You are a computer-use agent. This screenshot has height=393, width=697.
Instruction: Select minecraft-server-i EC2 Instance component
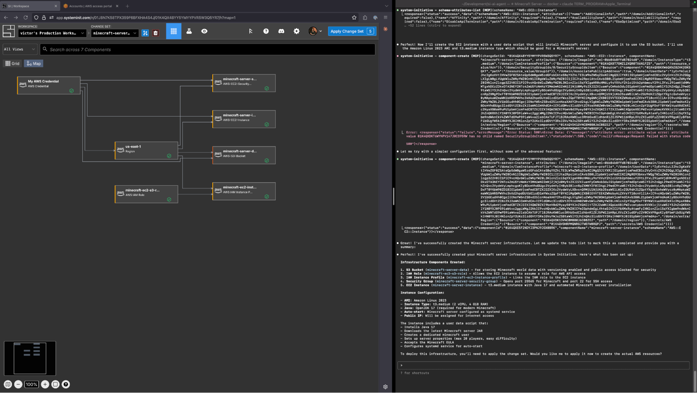[x=244, y=119]
